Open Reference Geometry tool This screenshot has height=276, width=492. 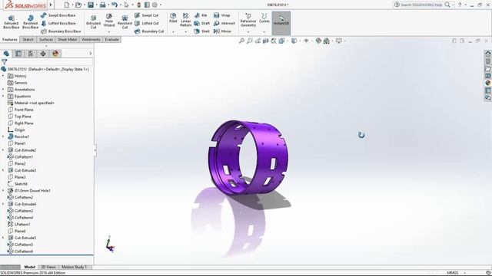tap(248, 20)
